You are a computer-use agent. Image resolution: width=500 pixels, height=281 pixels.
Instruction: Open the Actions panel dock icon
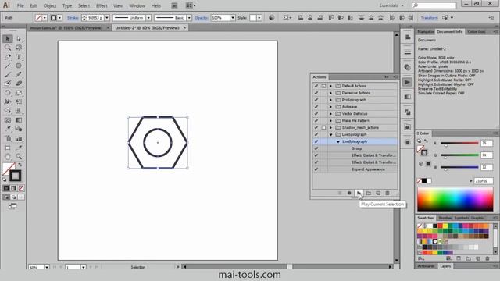tap(407, 82)
